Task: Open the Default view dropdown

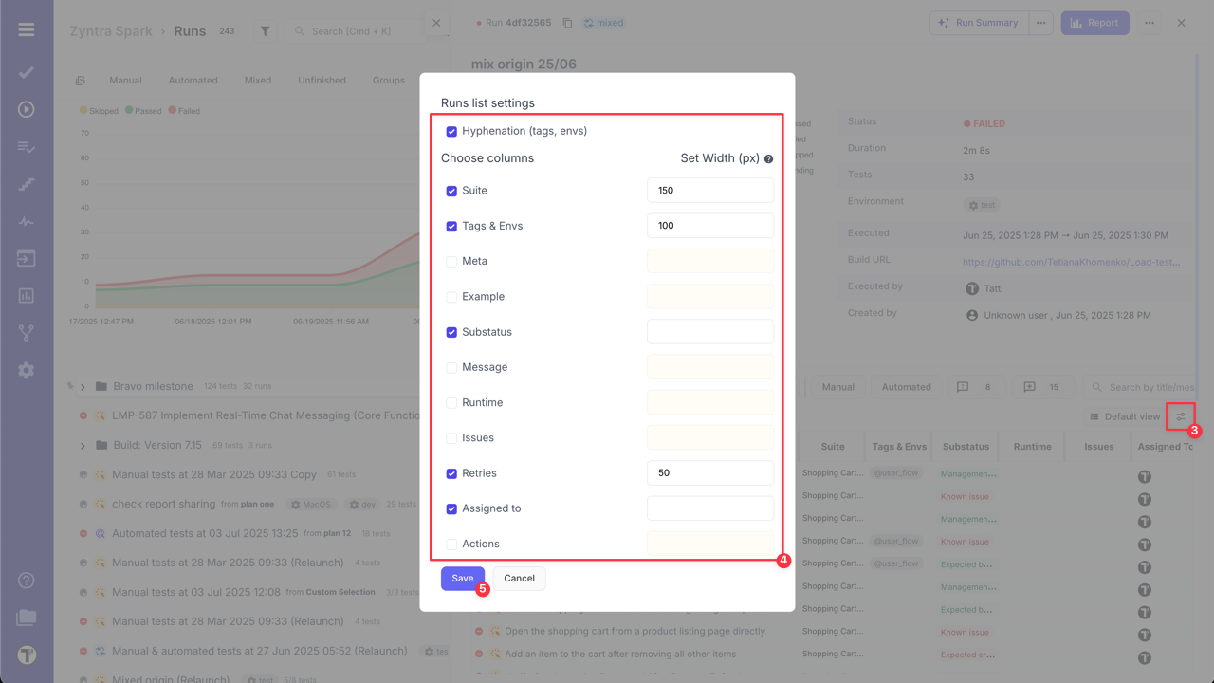Action: coord(1123,415)
